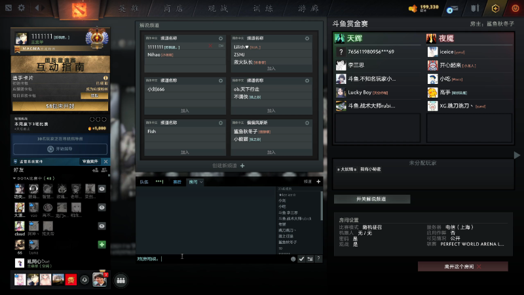Click the player cards info icon
524x295 pixels.
tap(105, 78)
